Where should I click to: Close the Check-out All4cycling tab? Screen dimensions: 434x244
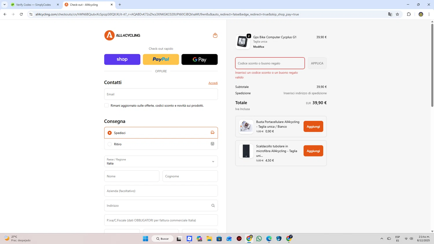coord(112,5)
